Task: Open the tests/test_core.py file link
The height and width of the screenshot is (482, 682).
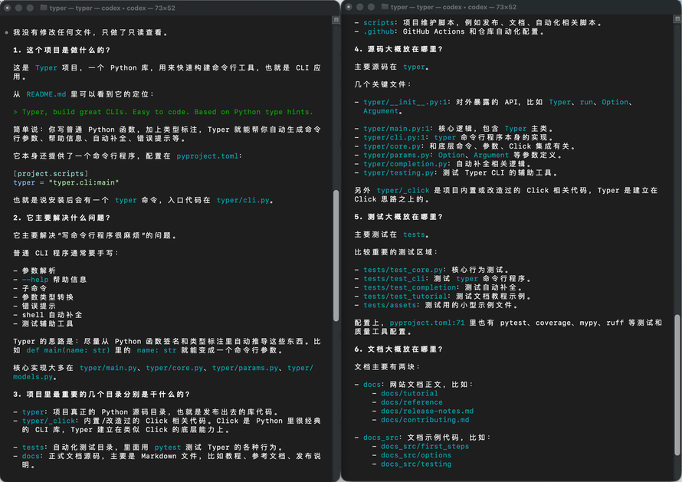Action: pyautogui.click(x=403, y=270)
